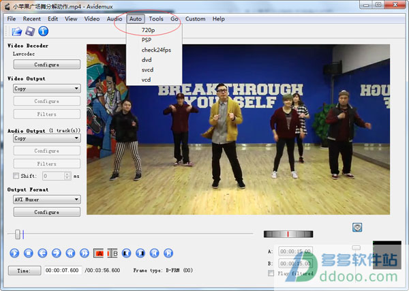This screenshot has width=409, height=291.
Task: Open the Tools menu
Action: 156,19
